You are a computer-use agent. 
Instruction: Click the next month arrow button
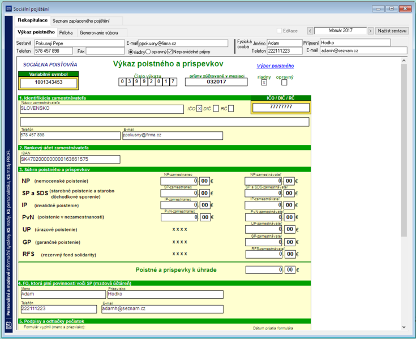tap(370, 31)
